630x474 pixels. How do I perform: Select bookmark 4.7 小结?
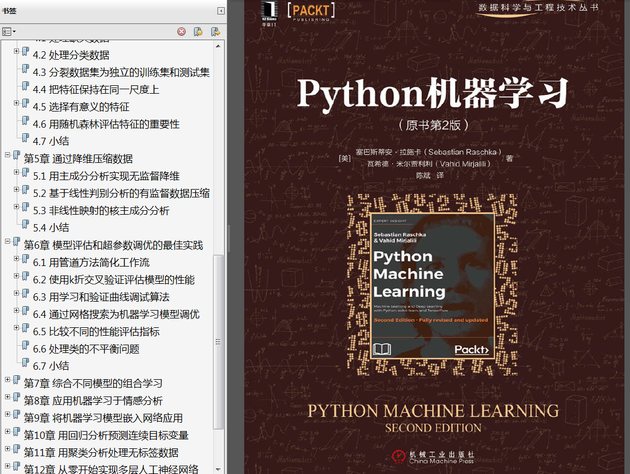pyautogui.click(x=51, y=141)
